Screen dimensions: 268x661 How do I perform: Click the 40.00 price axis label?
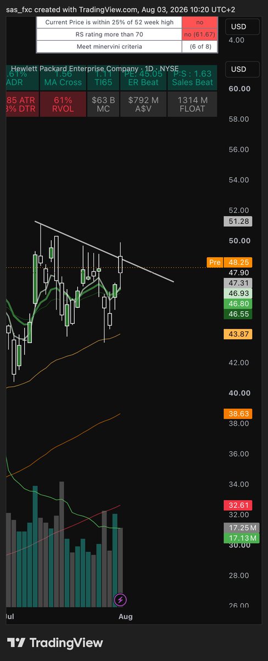click(x=239, y=393)
